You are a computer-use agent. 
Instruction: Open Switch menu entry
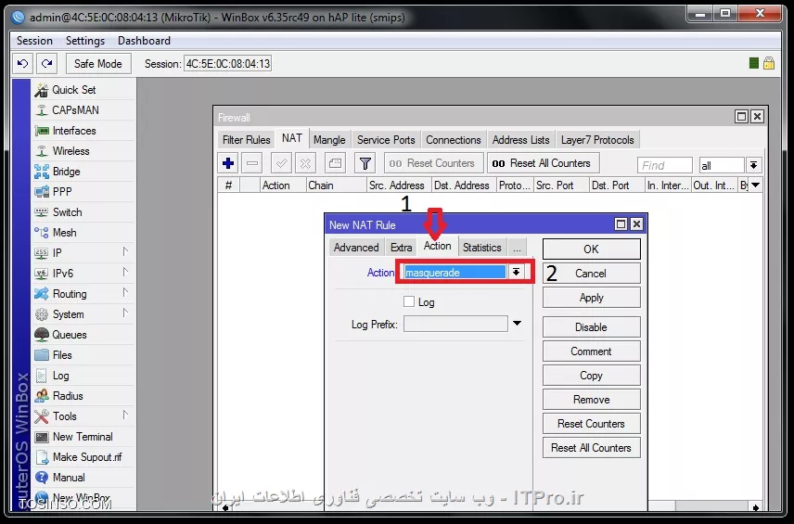[67, 212]
